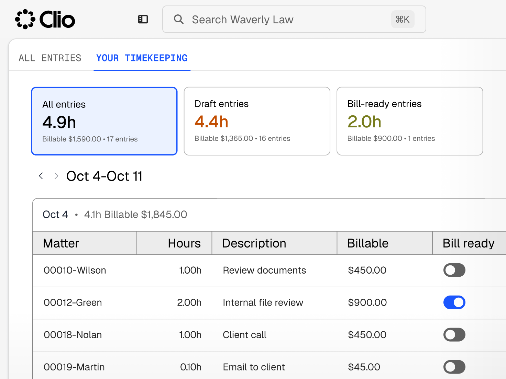Viewport: 506px width, 379px height.
Task: Click the $900.00 billable amount in the Green row
Action: (367, 302)
